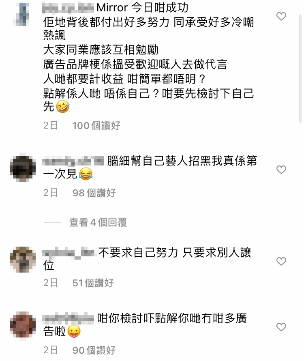View the 100個讚好 likes list
The height and width of the screenshot is (361, 304).
[x=96, y=125]
